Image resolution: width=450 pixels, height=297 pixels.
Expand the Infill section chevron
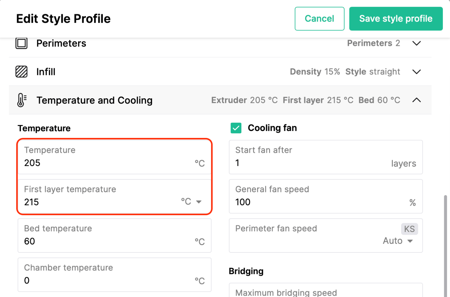click(x=417, y=72)
